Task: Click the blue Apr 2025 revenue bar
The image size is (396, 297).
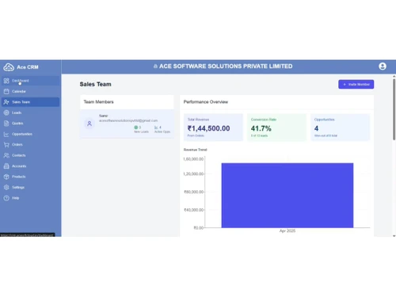Action: pyautogui.click(x=287, y=196)
